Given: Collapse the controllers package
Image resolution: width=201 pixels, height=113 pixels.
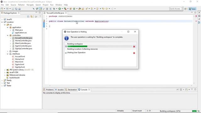Looking at the screenshot, I should (x=8, y=35).
